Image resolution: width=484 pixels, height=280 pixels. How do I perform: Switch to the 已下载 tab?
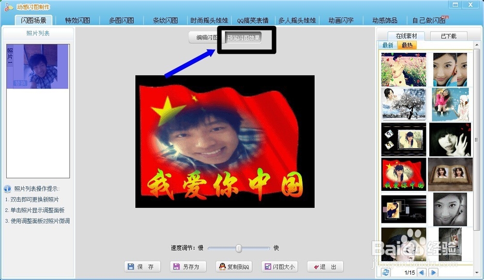point(449,35)
